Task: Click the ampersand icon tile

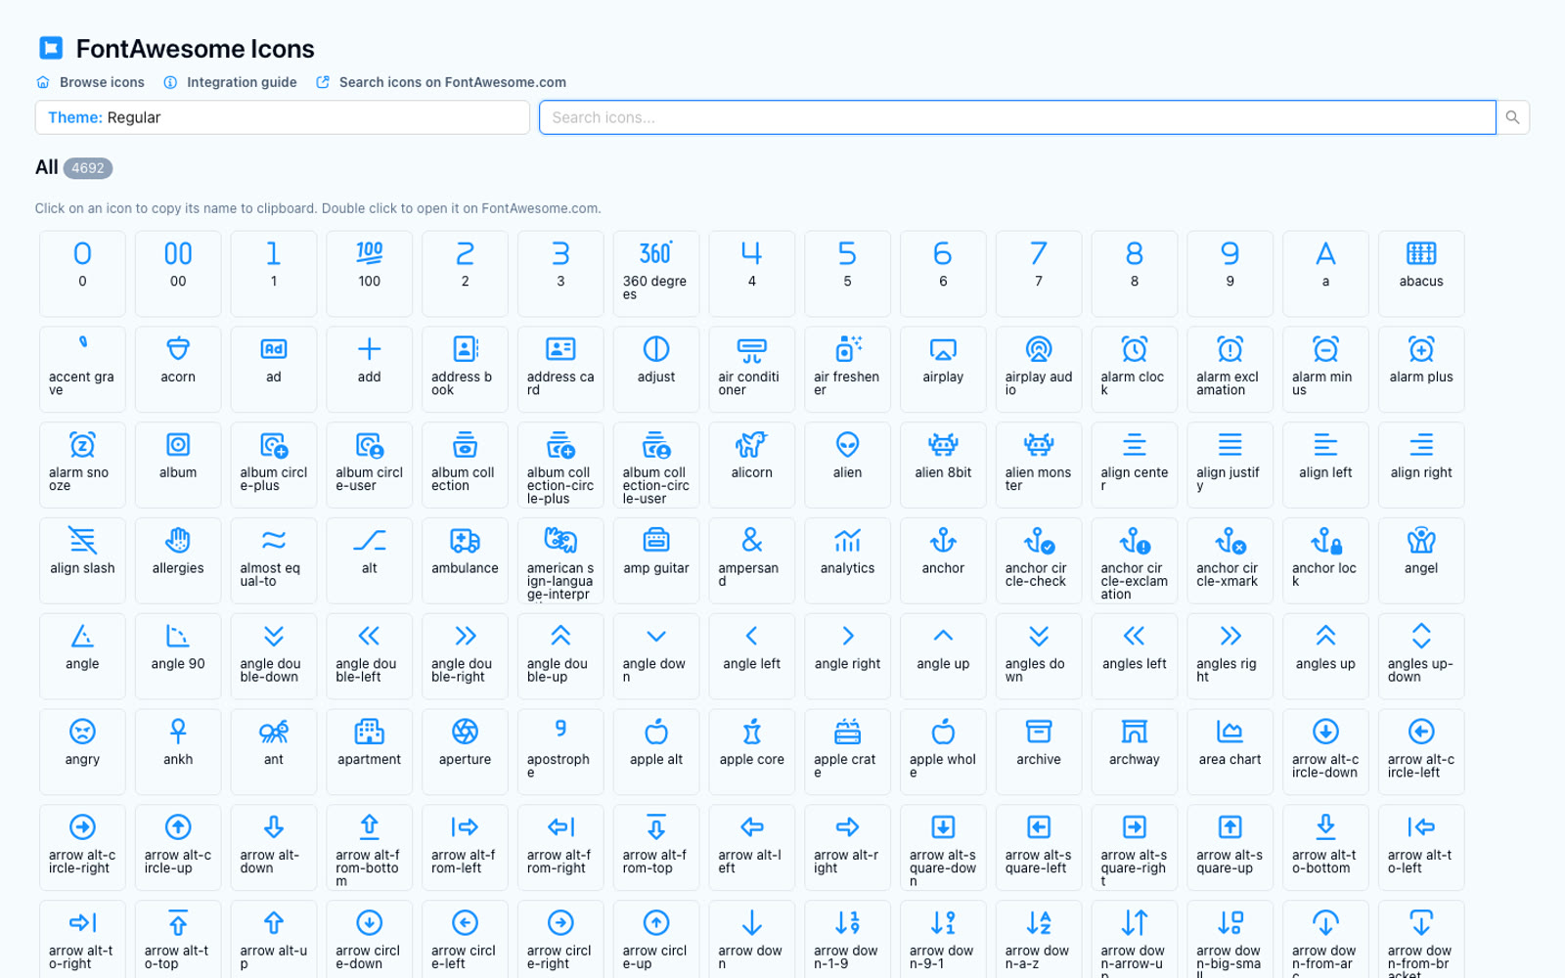Action: coord(751,560)
